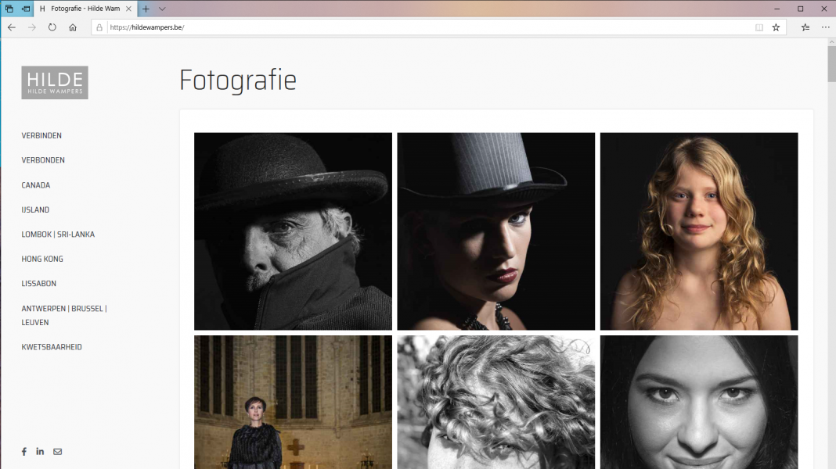
Task: Open photo of woman standing in church
Action: tap(294, 402)
